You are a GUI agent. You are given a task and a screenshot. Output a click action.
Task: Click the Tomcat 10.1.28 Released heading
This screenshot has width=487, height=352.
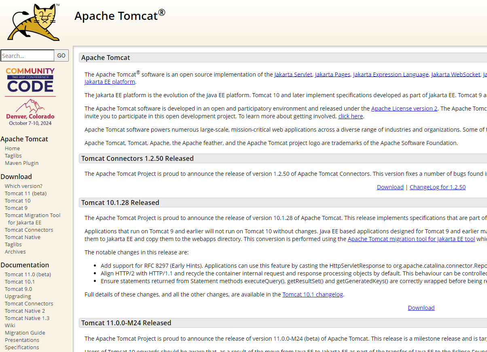[x=120, y=203]
